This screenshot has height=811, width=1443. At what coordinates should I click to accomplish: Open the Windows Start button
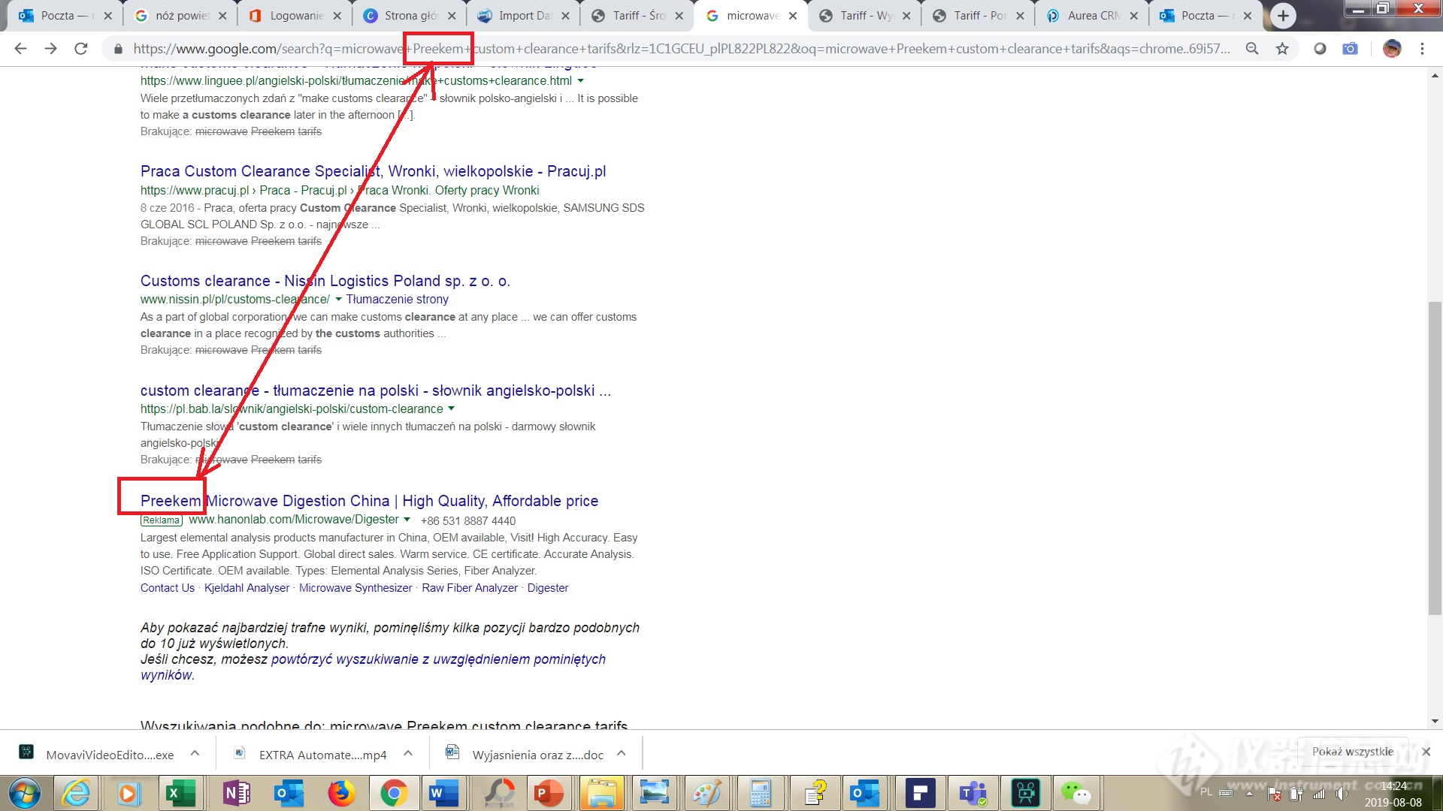pos(25,793)
